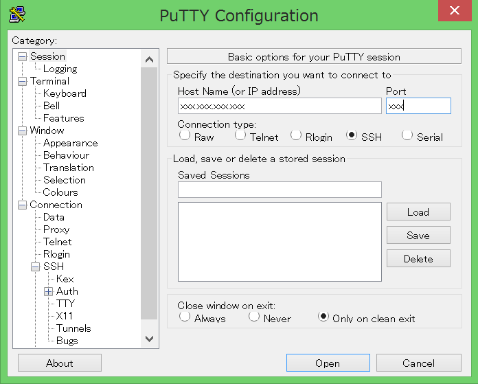Open the Window category
The height and width of the screenshot is (384, 478).
tap(47, 131)
